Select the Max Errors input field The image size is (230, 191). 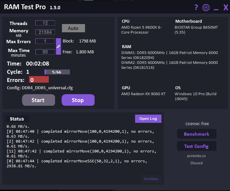(45, 41)
